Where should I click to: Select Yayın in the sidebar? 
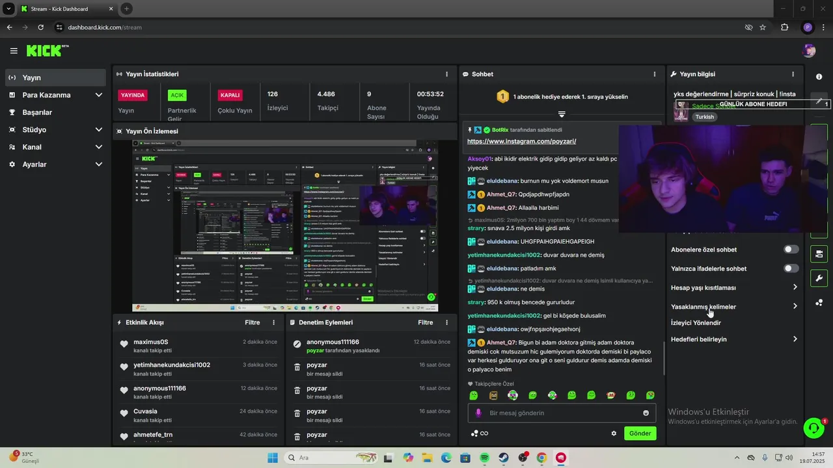pos(55,77)
